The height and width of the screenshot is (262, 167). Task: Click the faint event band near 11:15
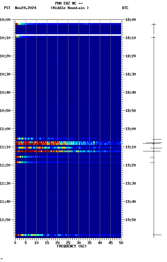[68, 157]
